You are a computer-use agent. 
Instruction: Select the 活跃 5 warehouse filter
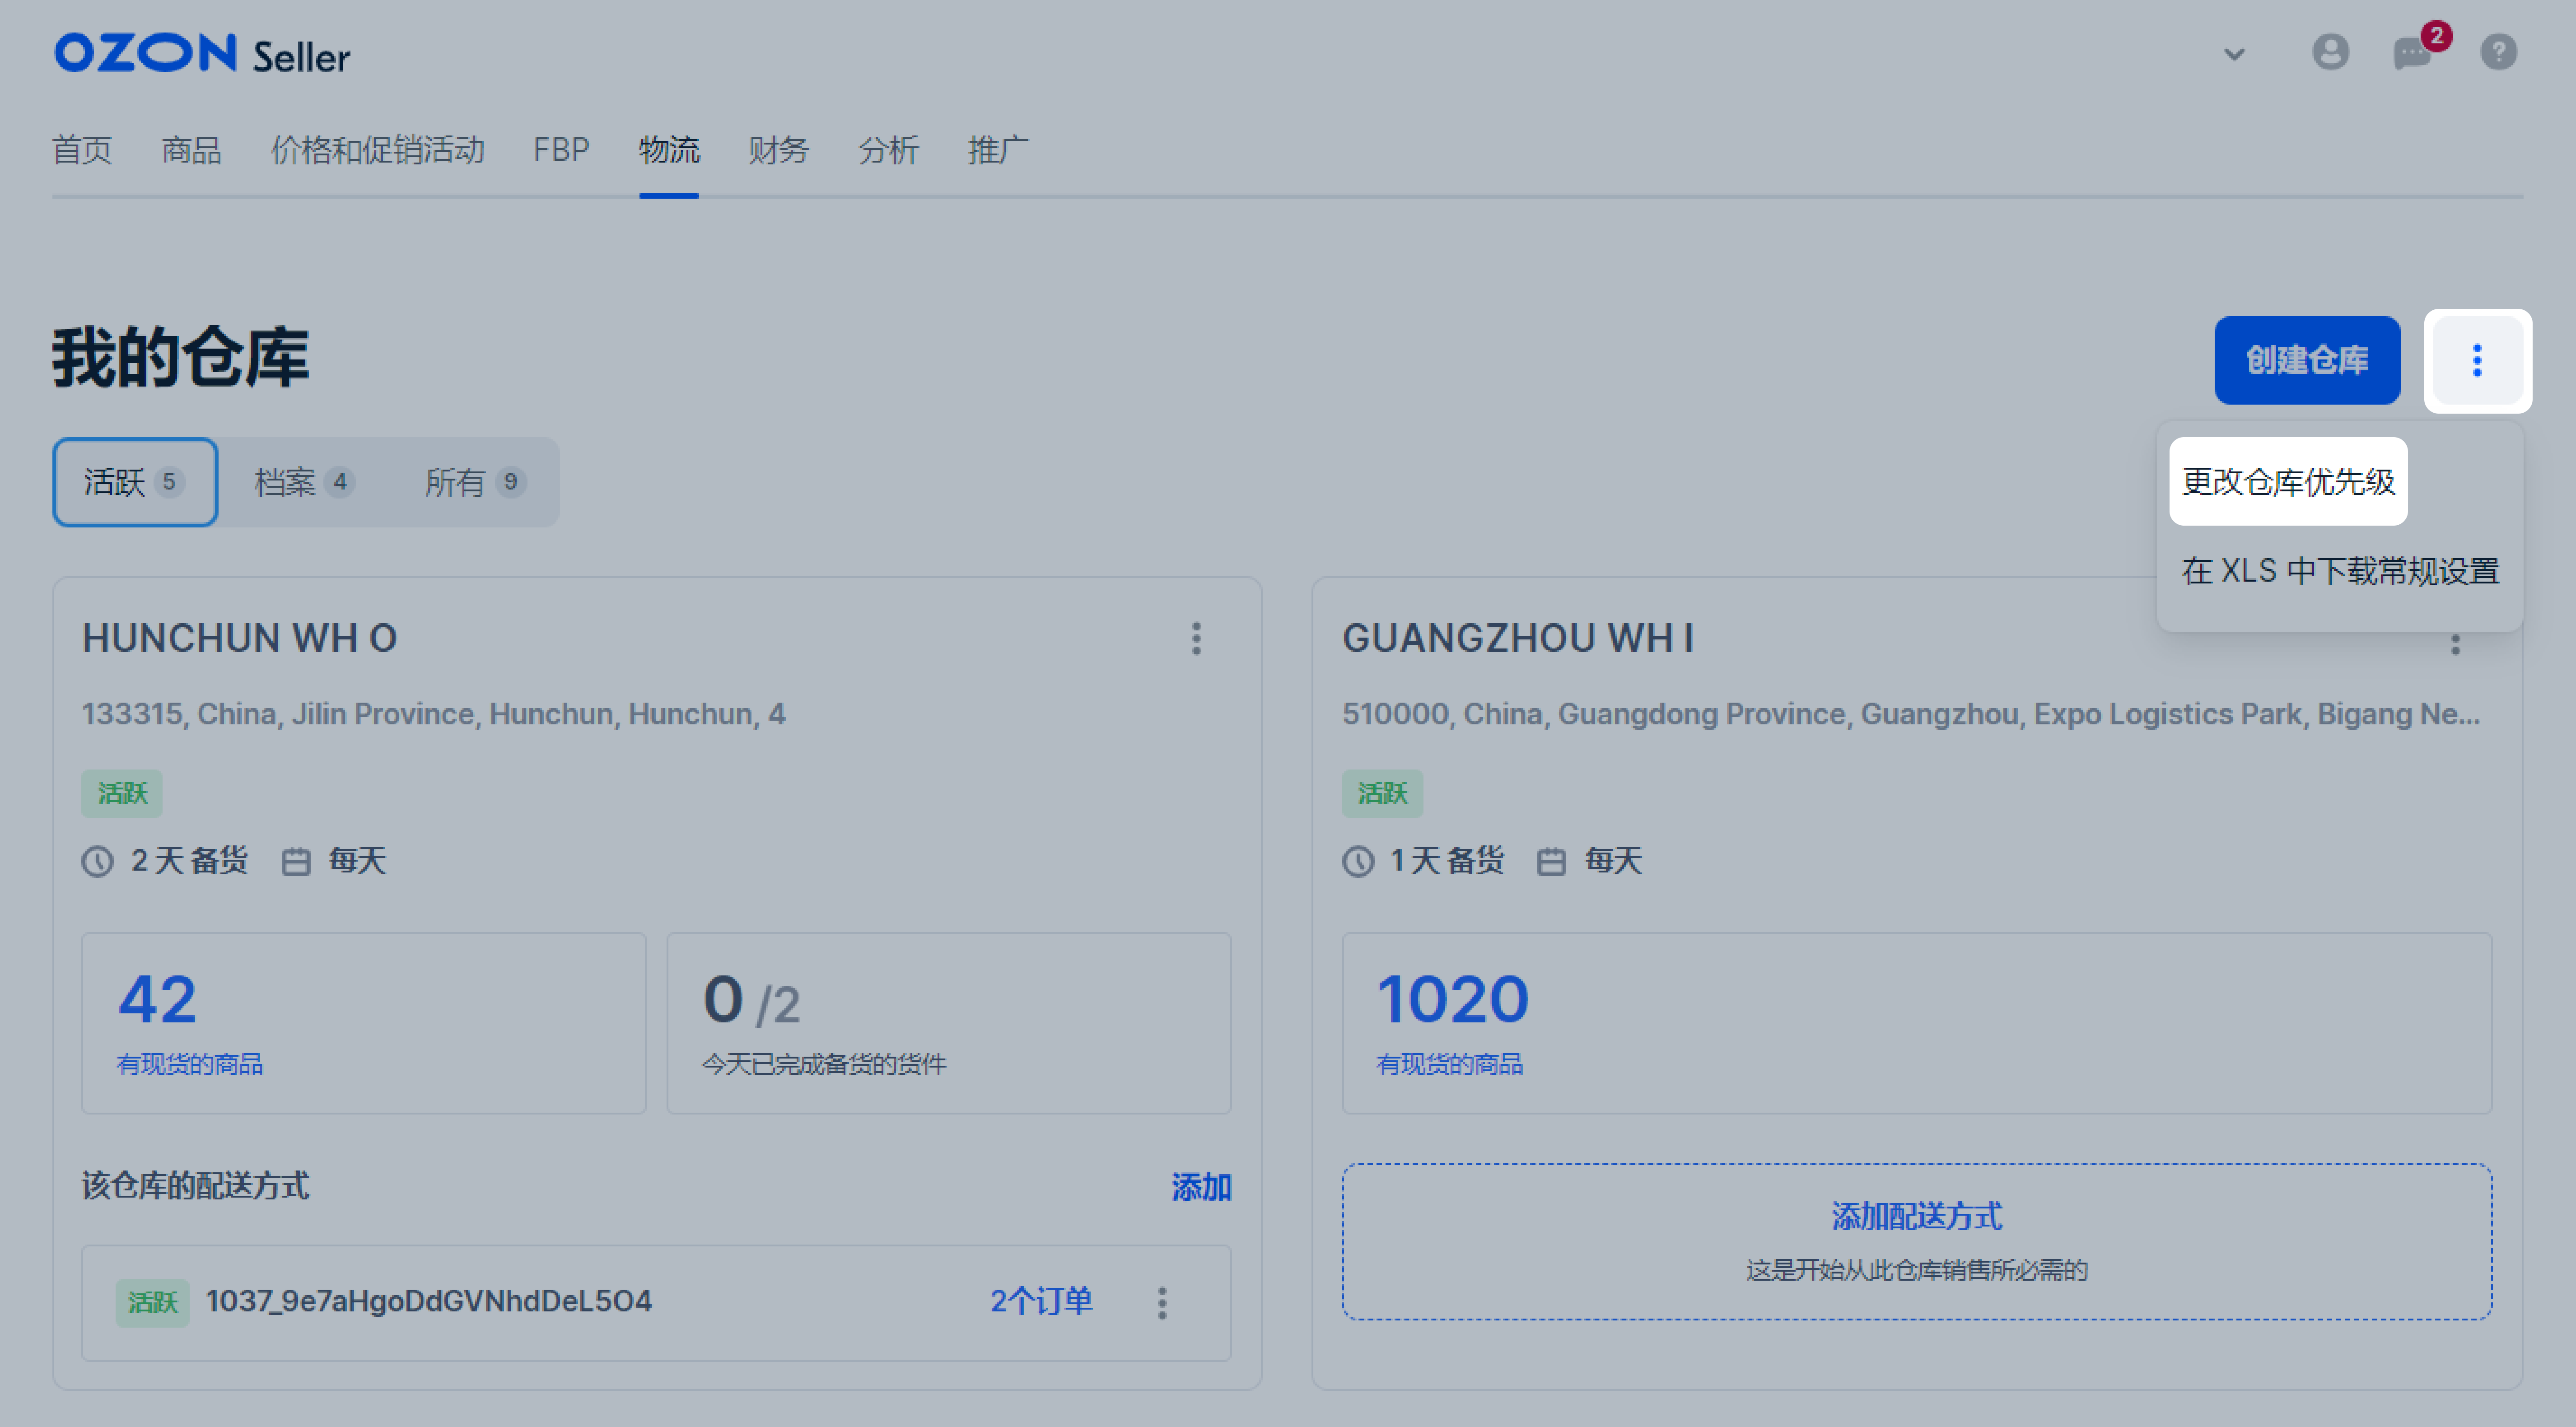pos(135,482)
